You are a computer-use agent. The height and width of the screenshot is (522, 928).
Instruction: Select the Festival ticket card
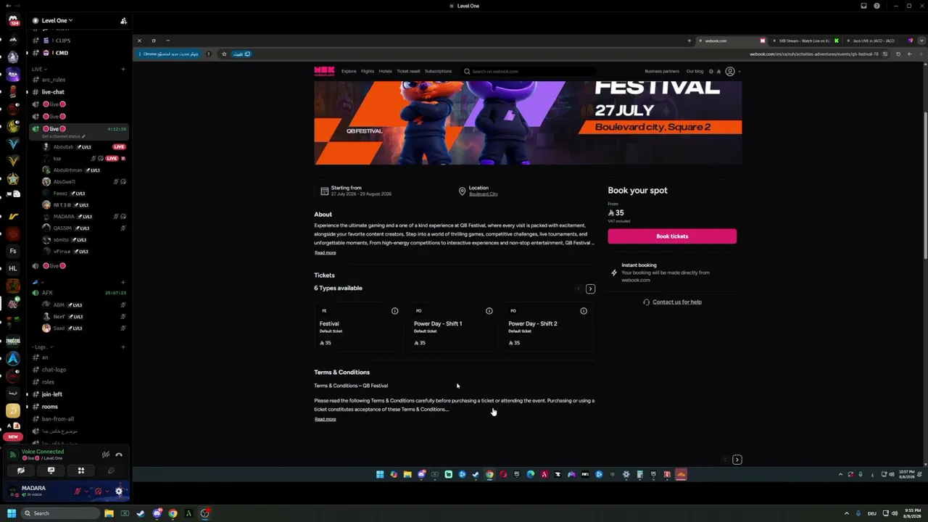(359, 327)
